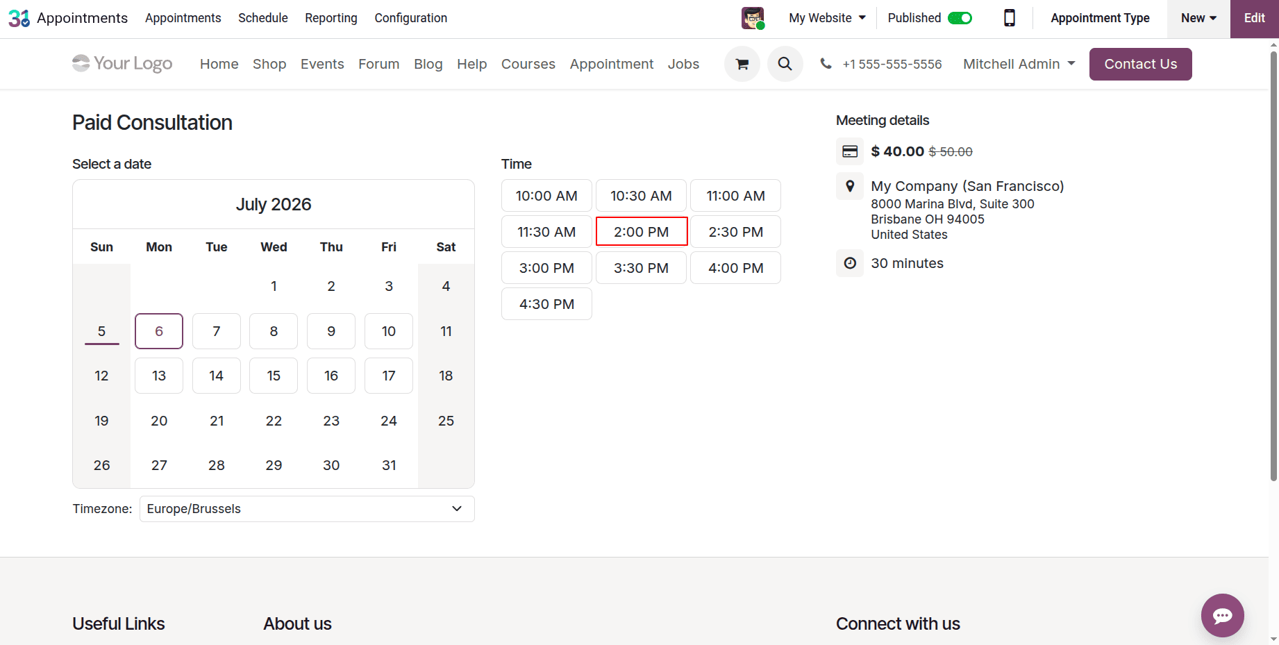The image size is (1279, 645).
Task: Click the page vertical scrollbar
Action: tap(1273, 265)
